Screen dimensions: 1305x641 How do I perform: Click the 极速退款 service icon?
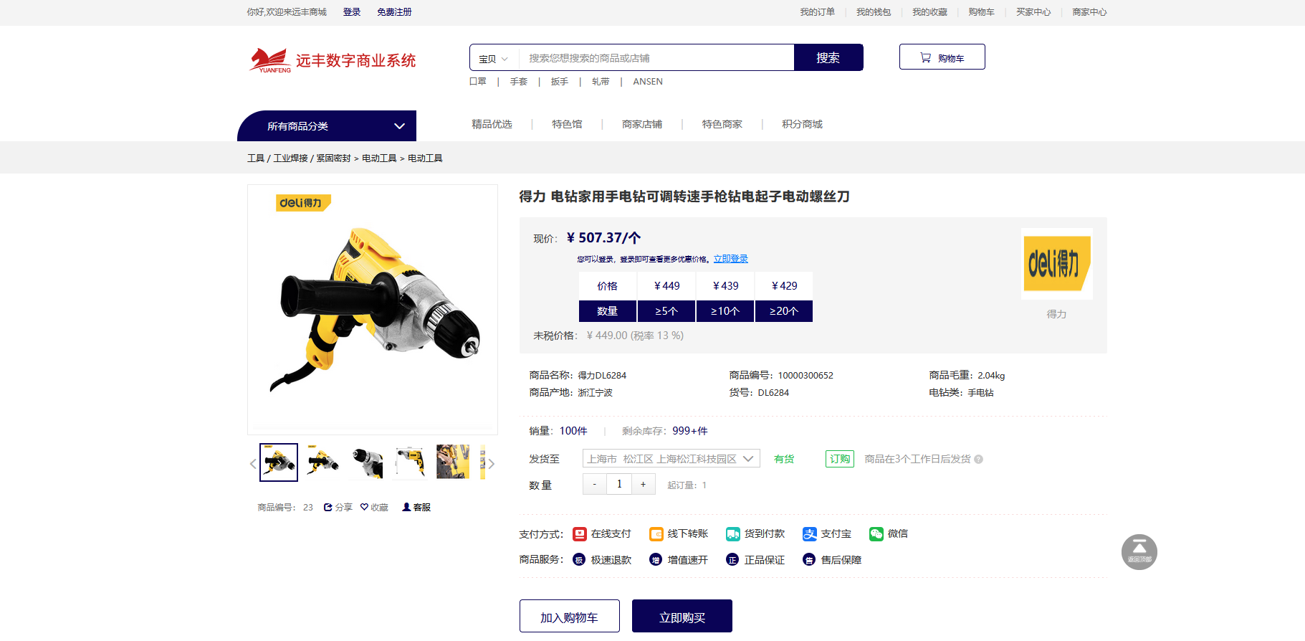579,560
